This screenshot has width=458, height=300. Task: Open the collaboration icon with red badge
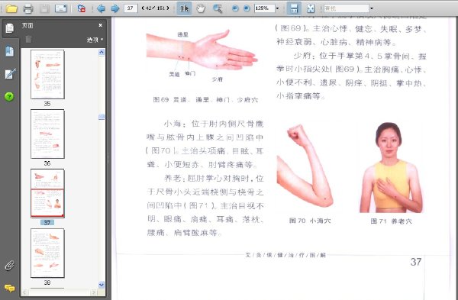tap(82, 8)
